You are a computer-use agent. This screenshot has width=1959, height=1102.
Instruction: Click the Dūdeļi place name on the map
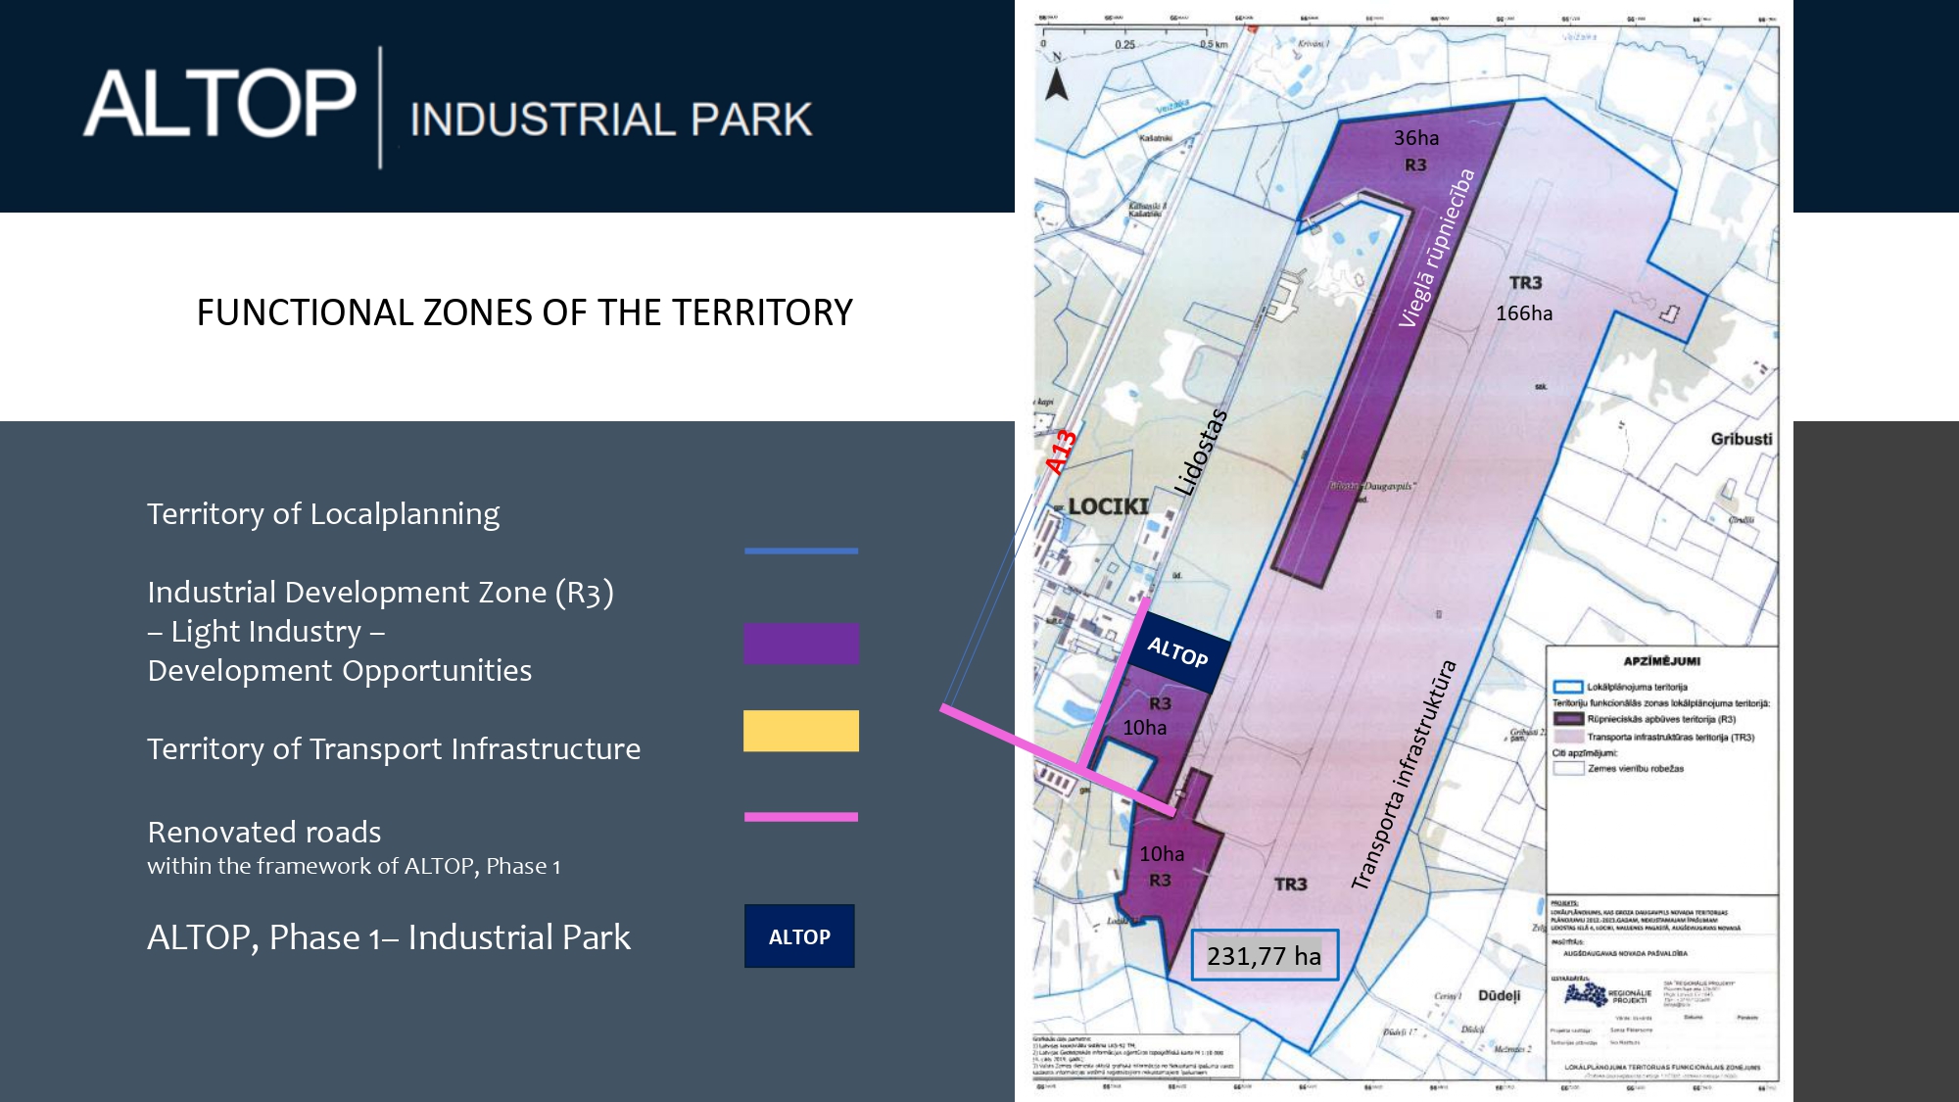[1500, 995]
